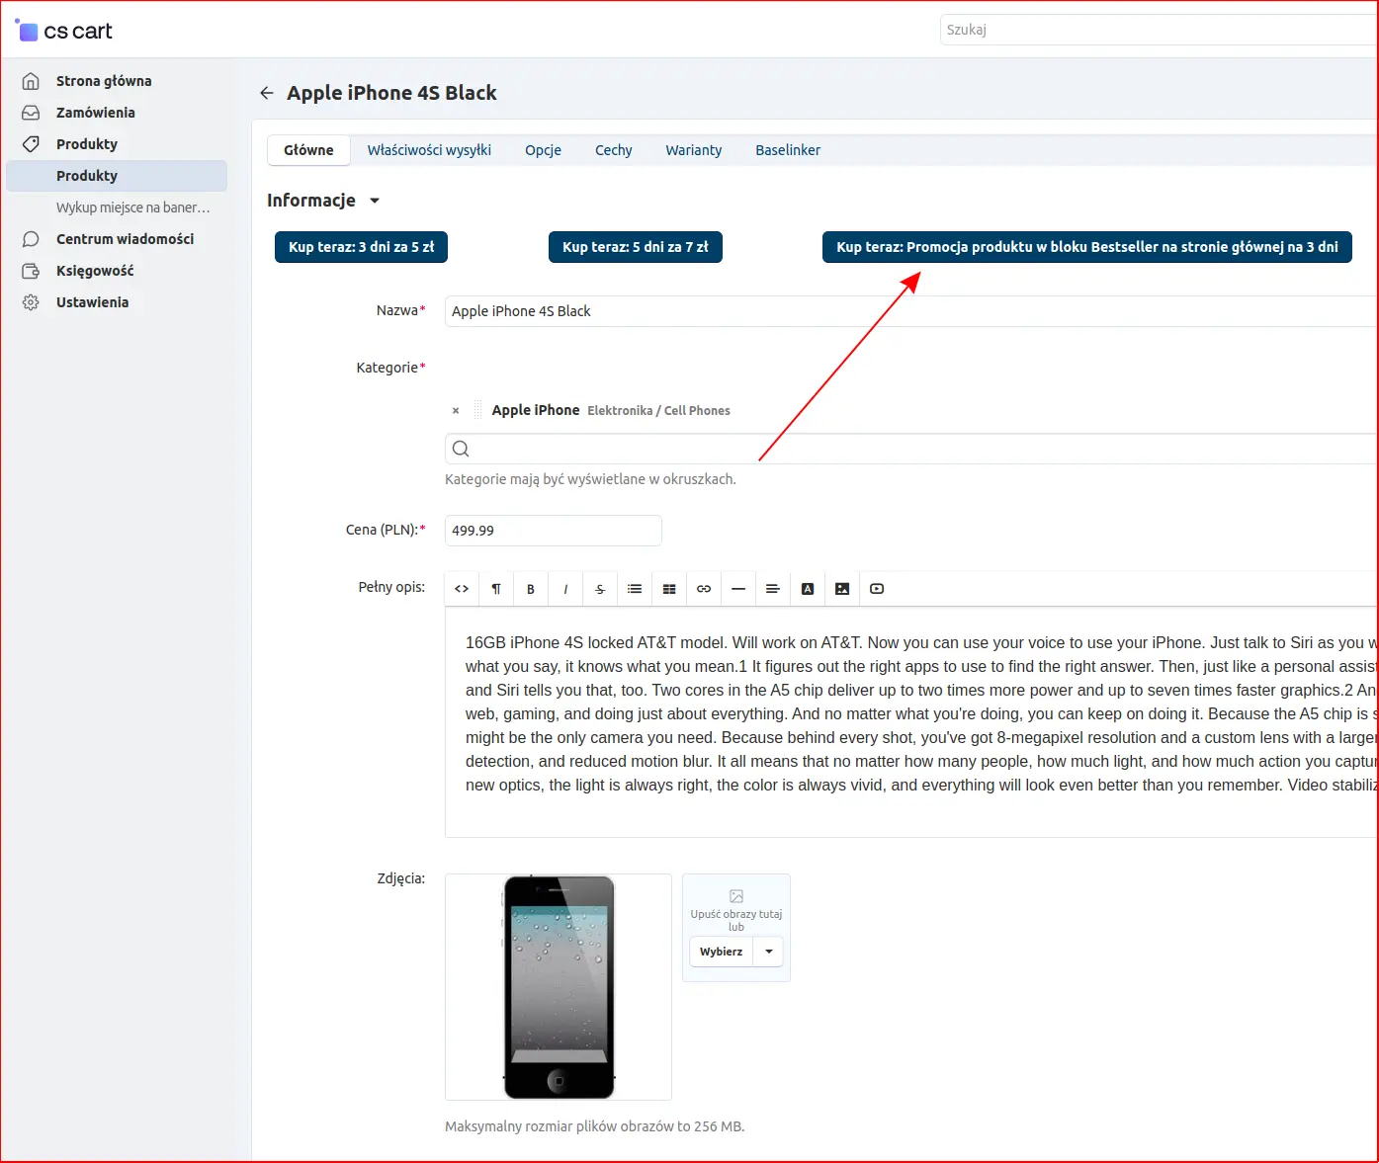Open text color tool in editor
The width and height of the screenshot is (1379, 1163).
[x=808, y=589]
